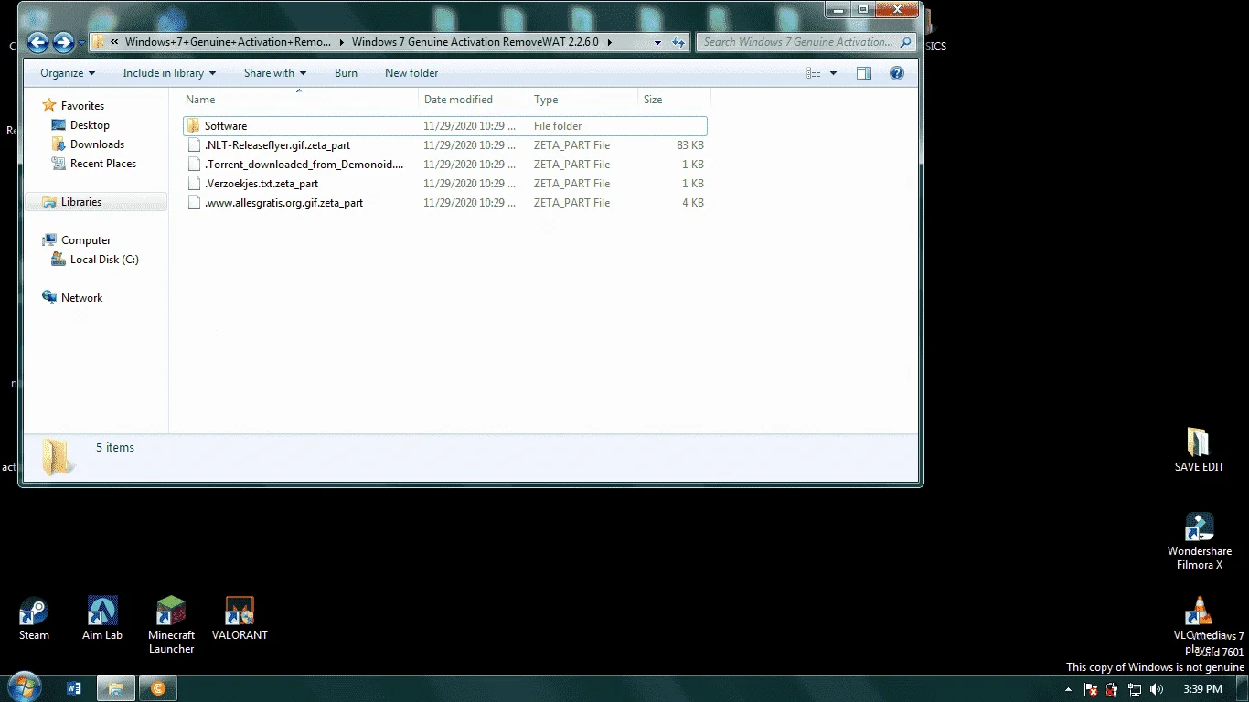Open the Windows Start menu orb

tap(24, 687)
